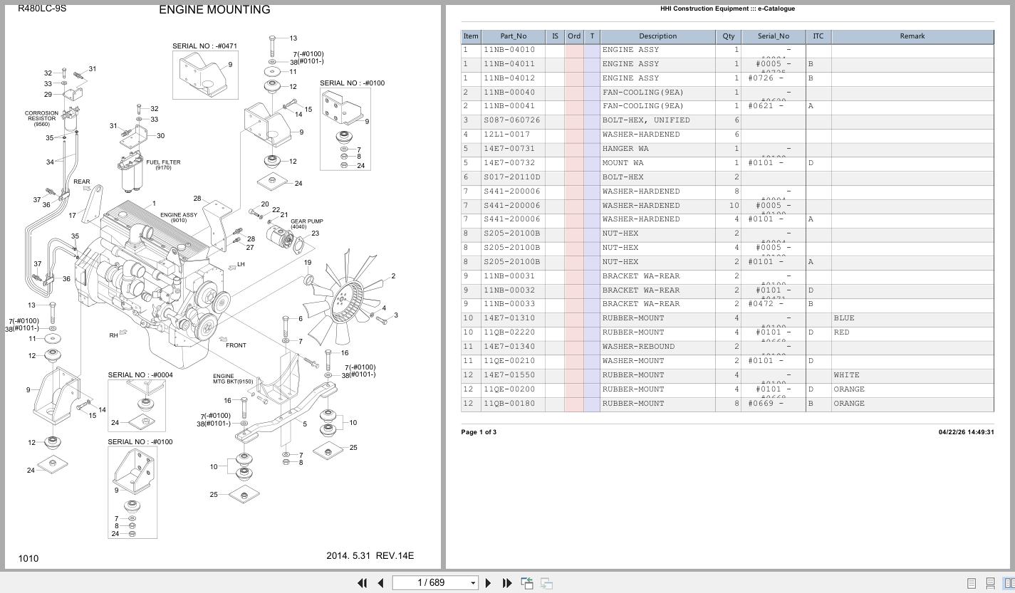
Task: Select part number 11QB-00180
Action: click(x=509, y=404)
